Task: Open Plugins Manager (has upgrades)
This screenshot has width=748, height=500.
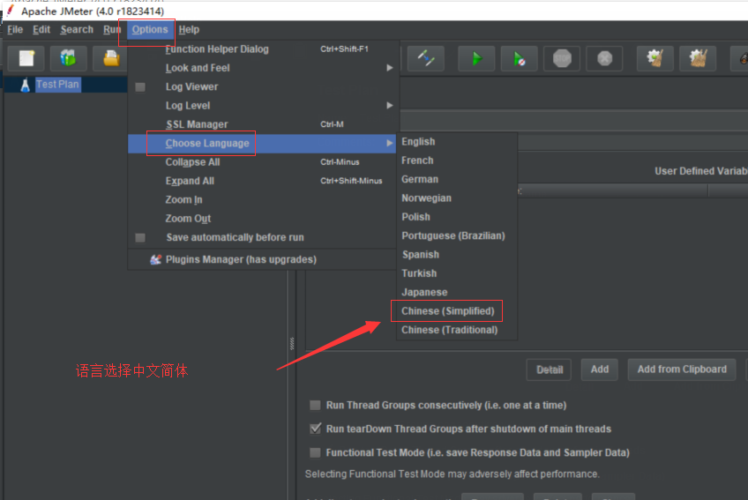Action: (262, 259)
